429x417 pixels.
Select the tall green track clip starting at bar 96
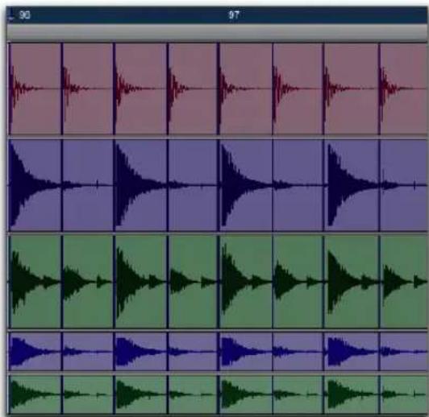35,282
